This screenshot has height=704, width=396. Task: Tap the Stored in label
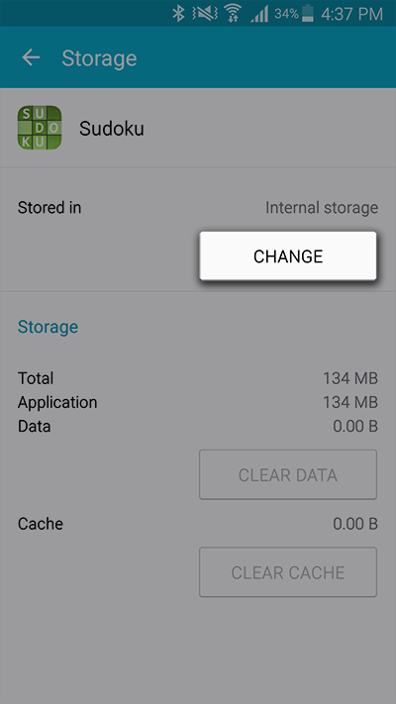tap(49, 207)
